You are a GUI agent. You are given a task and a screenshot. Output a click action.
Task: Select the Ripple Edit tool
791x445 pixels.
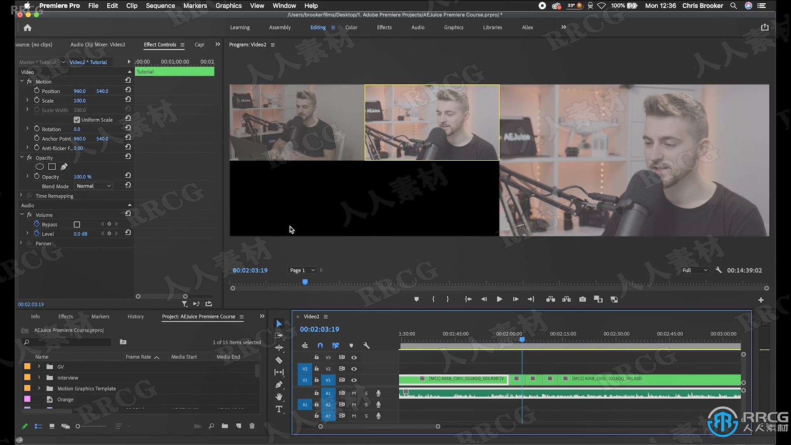click(x=279, y=348)
